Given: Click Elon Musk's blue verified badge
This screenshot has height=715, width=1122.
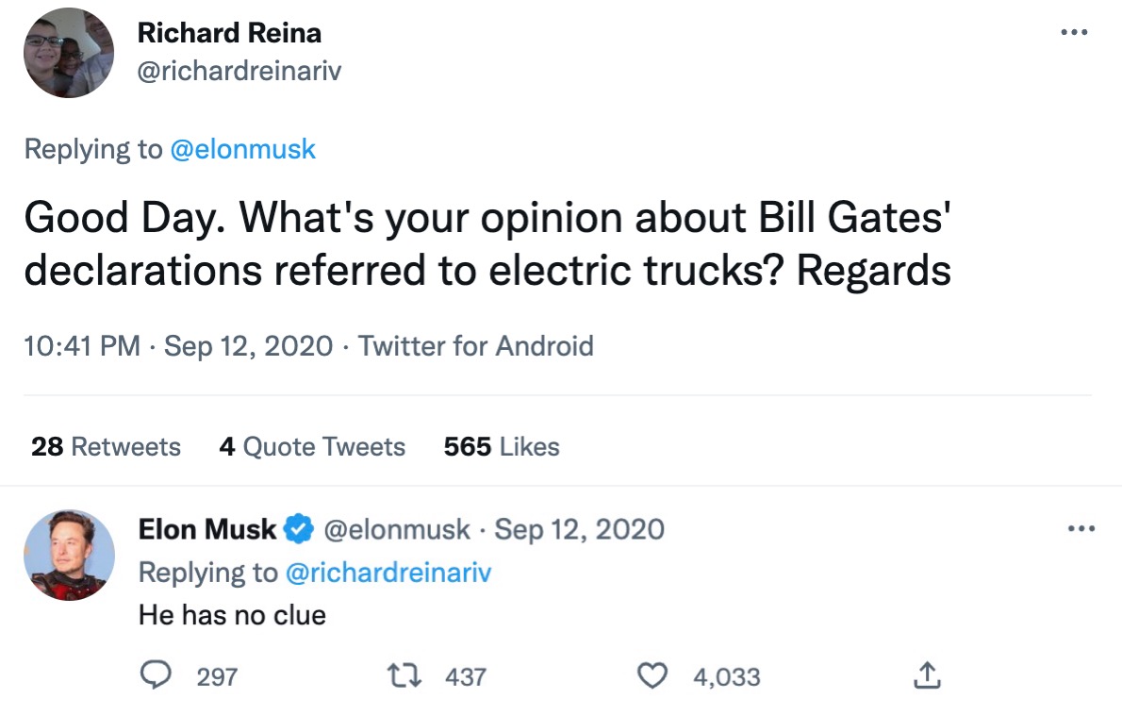Looking at the screenshot, I should (299, 530).
